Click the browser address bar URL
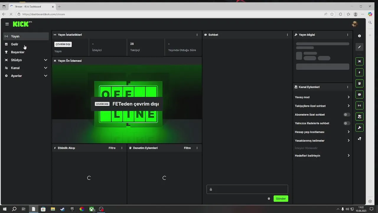 pyautogui.click(x=43, y=14)
